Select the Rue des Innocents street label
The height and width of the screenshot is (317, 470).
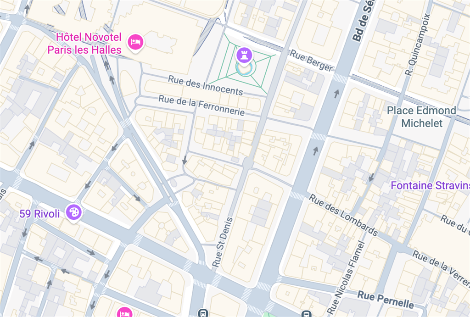205,85
